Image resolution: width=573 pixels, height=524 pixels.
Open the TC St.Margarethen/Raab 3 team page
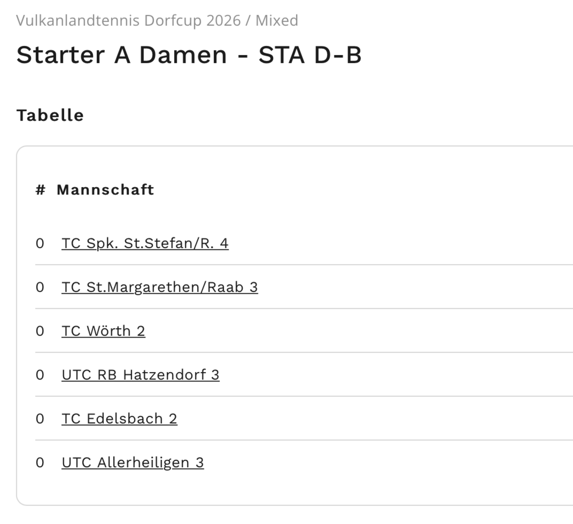coord(160,287)
